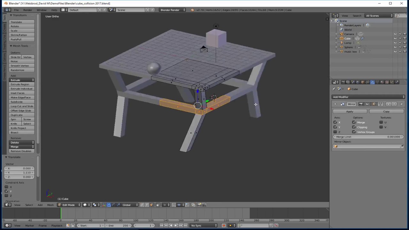The image size is (409, 230).
Task: Click the OpenGL render image camera icon
Action: click(x=199, y=205)
